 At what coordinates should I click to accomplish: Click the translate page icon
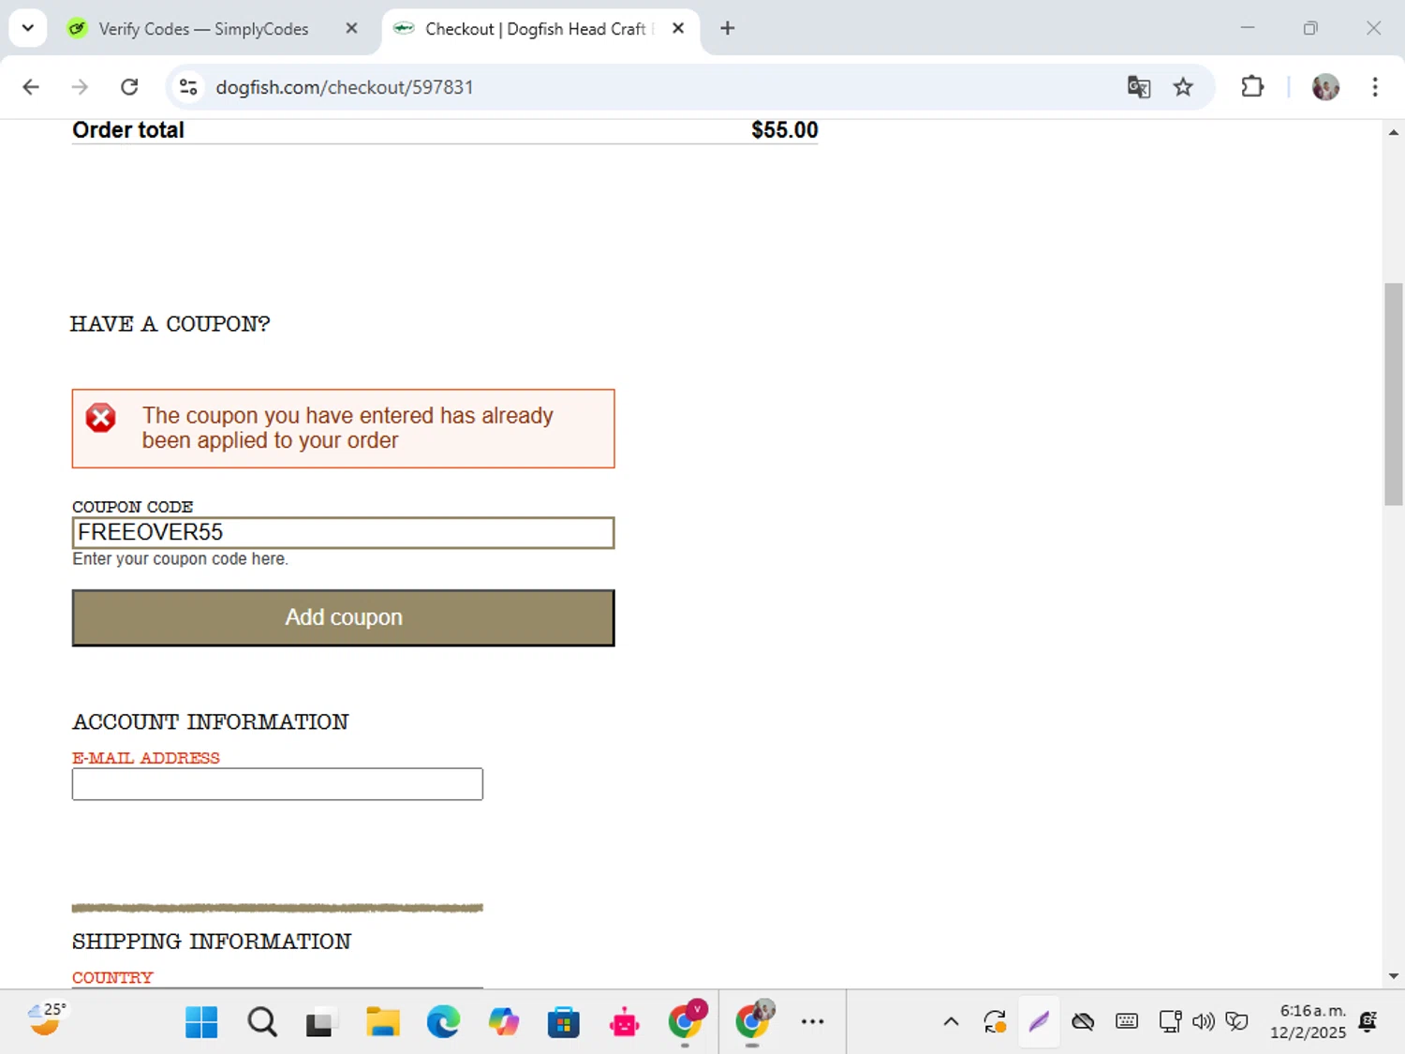tap(1139, 87)
